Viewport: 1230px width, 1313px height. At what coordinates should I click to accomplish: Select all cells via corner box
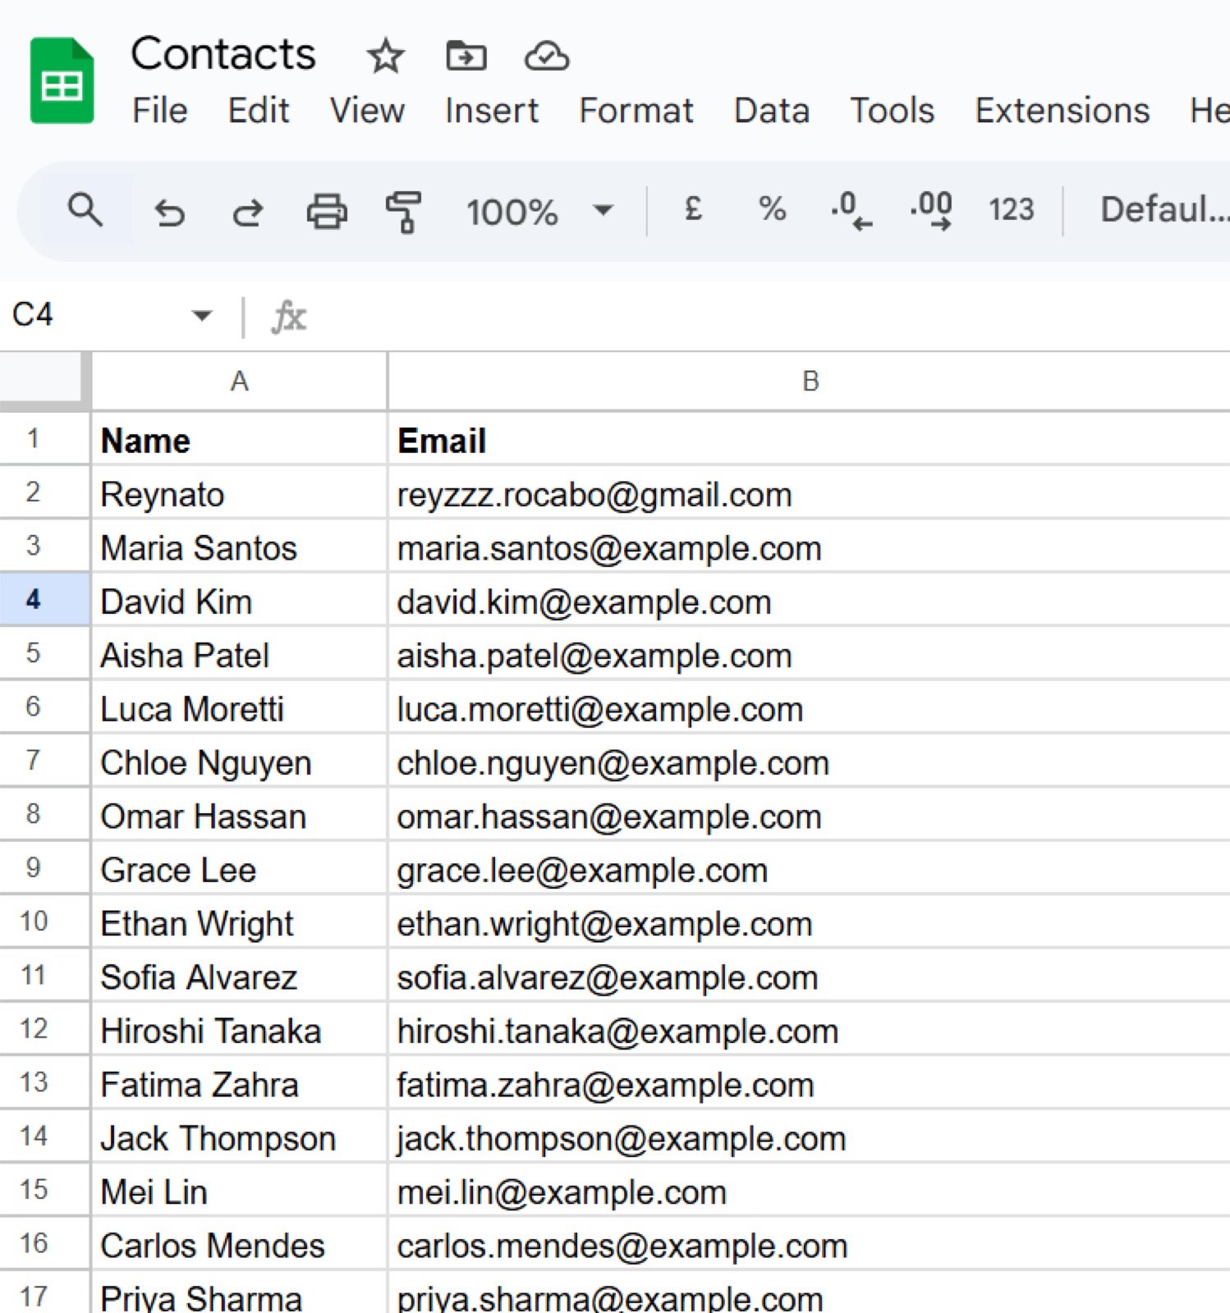pyautogui.click(x=43, y=380)
